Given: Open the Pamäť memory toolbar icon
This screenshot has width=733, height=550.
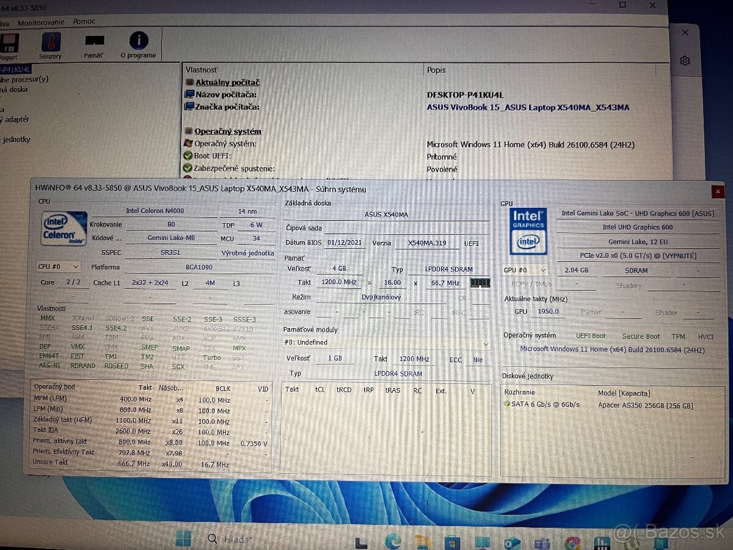Looking at the screenshot, I should [94, 42].
